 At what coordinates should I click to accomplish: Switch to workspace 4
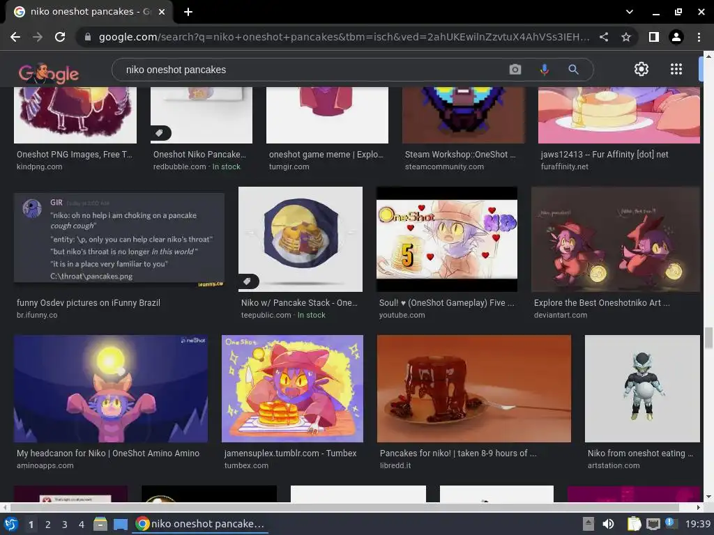[x=82, y=525]
